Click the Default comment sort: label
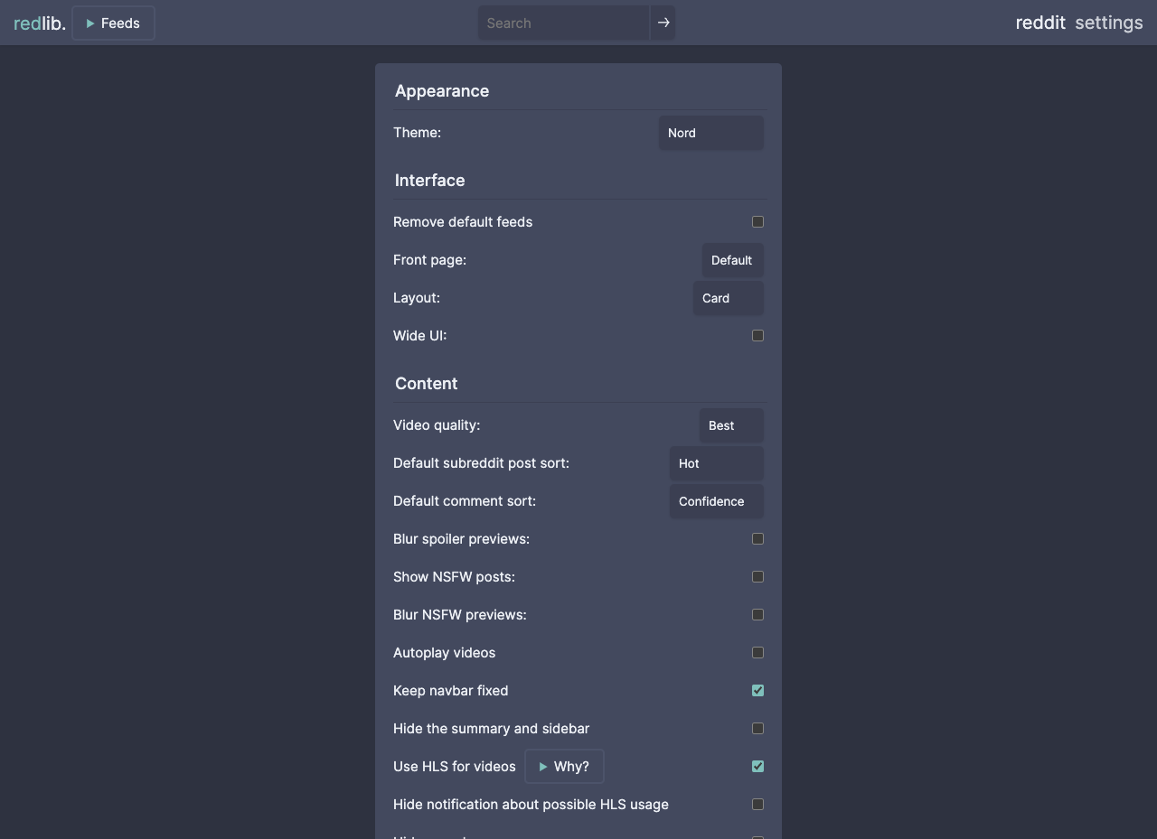The width and height of the screenshot is (1157, 839). coord(465,501)
